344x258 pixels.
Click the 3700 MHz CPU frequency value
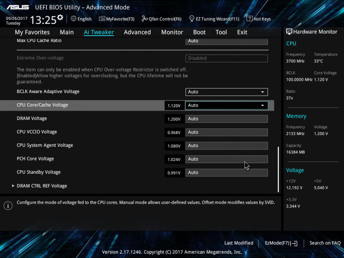(295, 61)
